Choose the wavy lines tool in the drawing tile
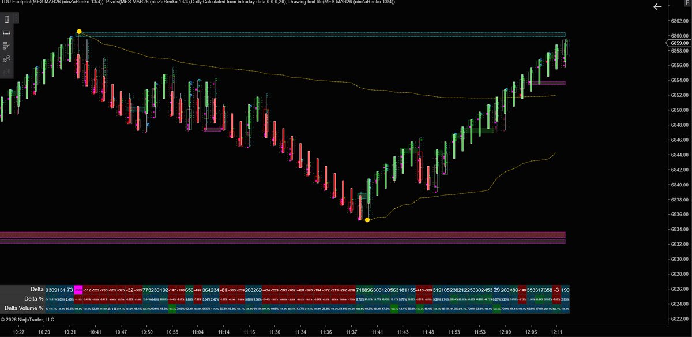The height and width of the screenshot is (337, 692). (6, 58)
